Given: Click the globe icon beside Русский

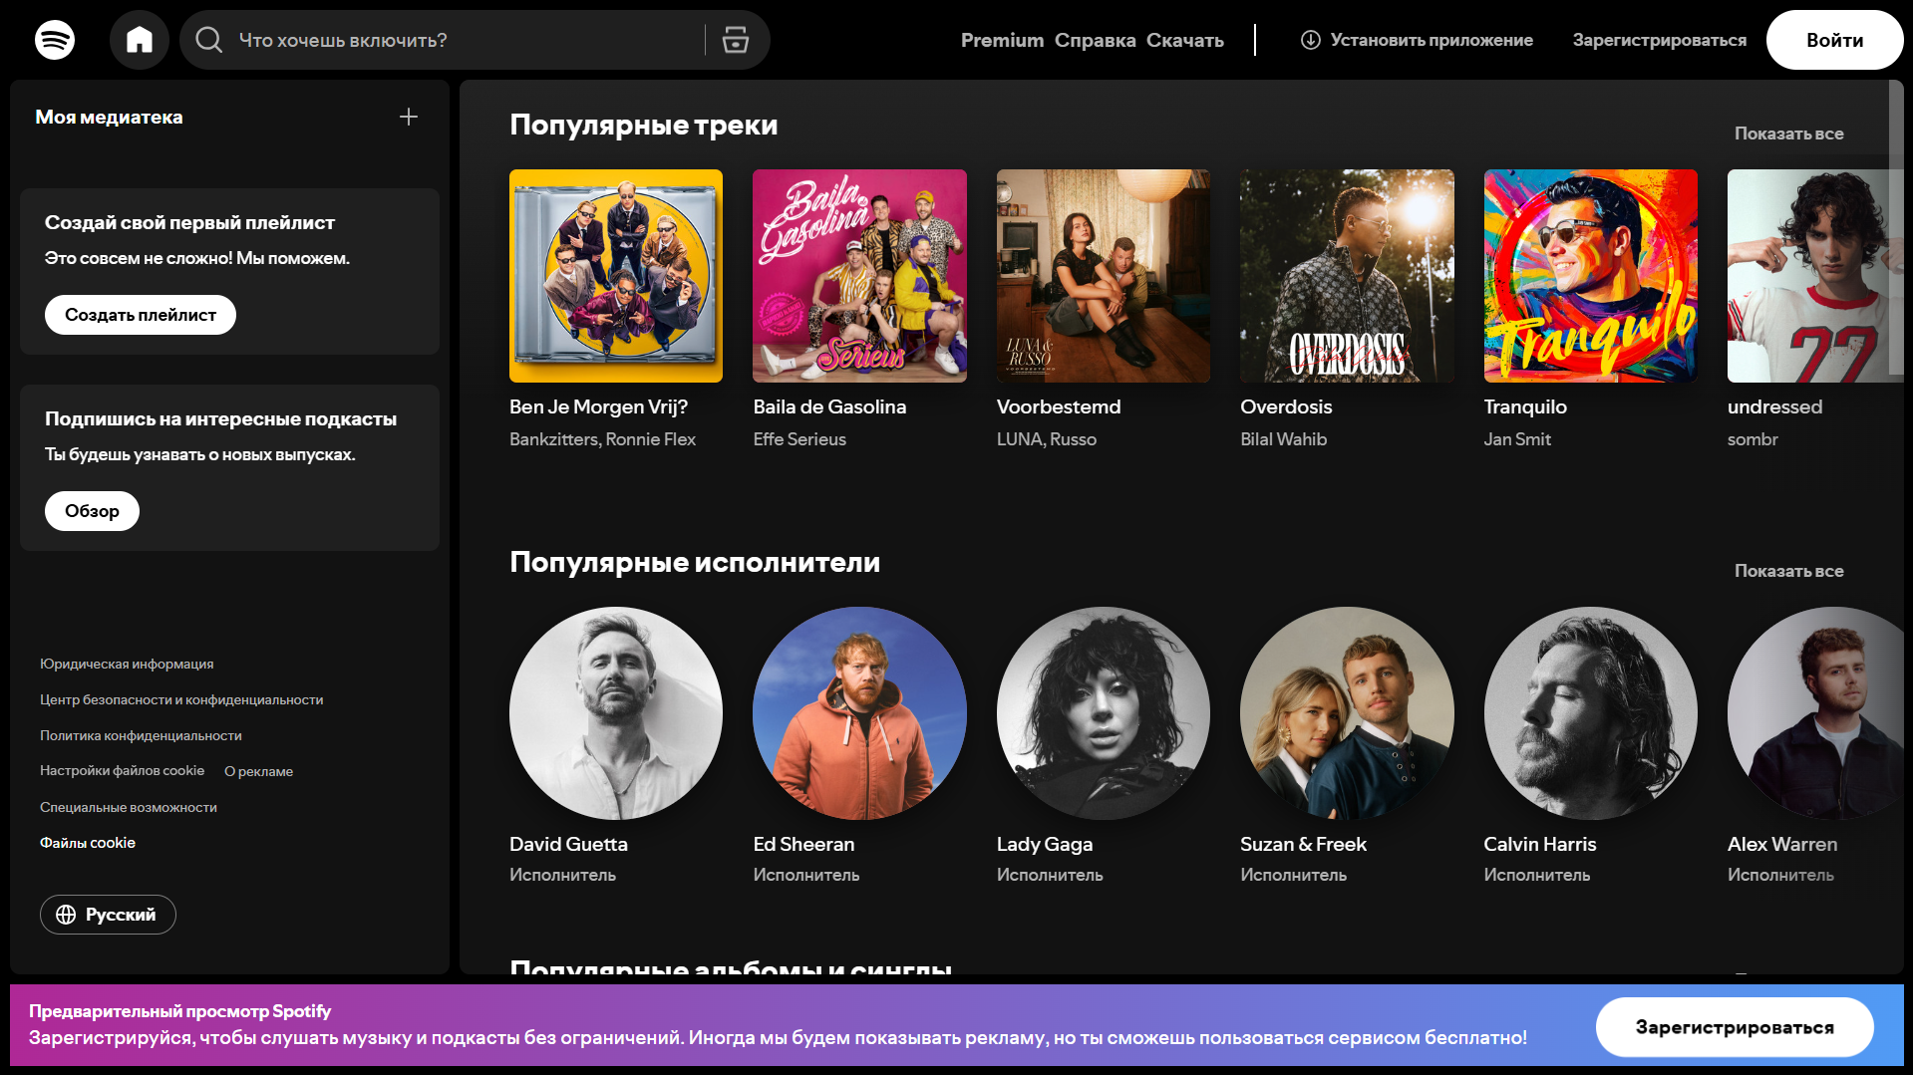Looking at the screenshot, I should click(x=66, y=915).
